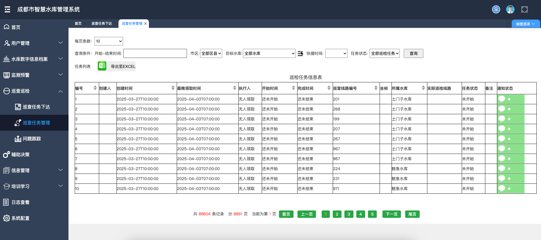Go to page 3
541x240 pixels.
(349, 214)
